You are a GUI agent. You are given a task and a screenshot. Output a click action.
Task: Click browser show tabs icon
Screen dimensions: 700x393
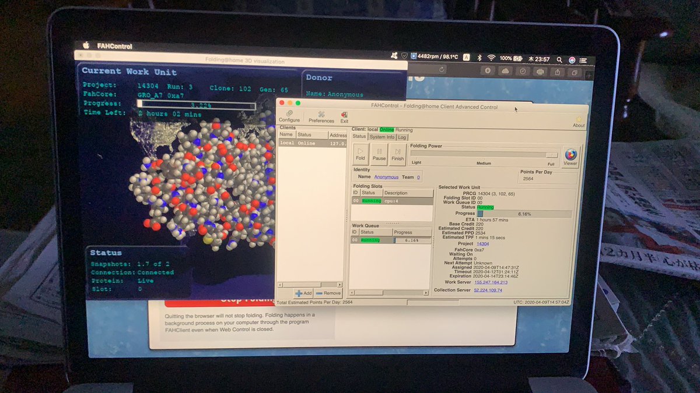tap(575, 73)
